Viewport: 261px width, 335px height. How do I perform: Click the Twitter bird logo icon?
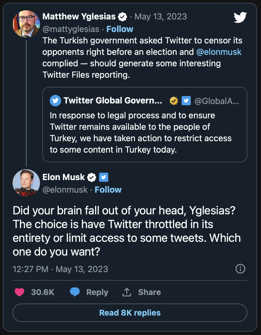pos(240,17)
